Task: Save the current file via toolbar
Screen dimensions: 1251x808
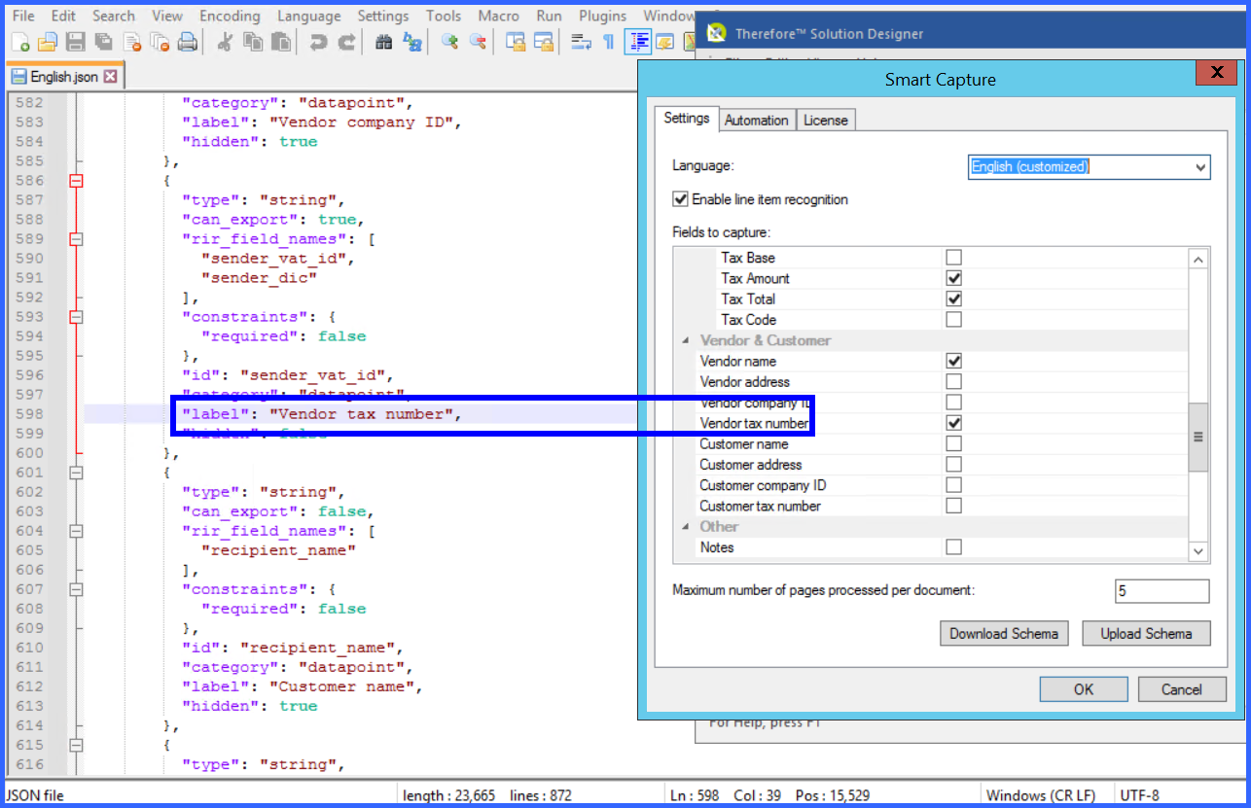Action: [x=73, y=41]
